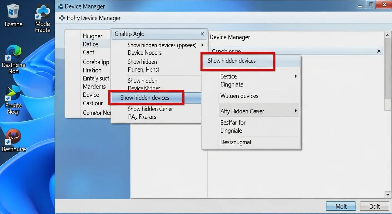This screenshot has width=392, height=214.
Task: Select Device in the left list
Action: [x=91, y=95]
